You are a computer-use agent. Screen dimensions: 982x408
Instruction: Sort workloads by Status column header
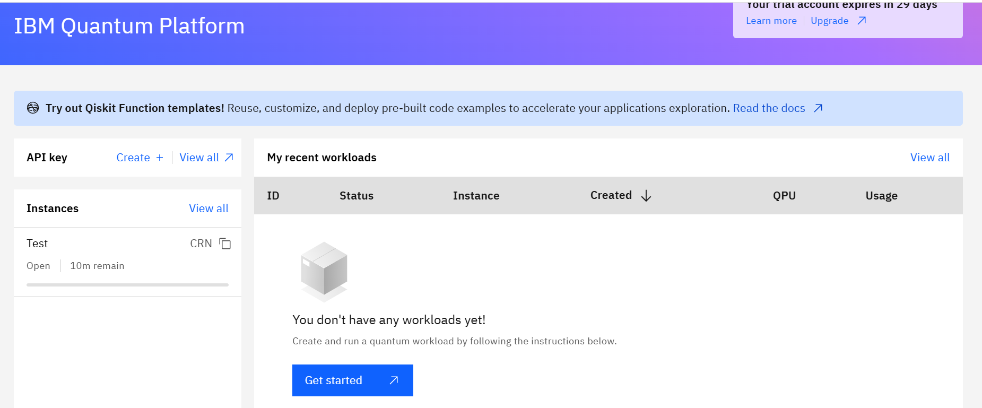pyautogui.click(x=357, y=196)
